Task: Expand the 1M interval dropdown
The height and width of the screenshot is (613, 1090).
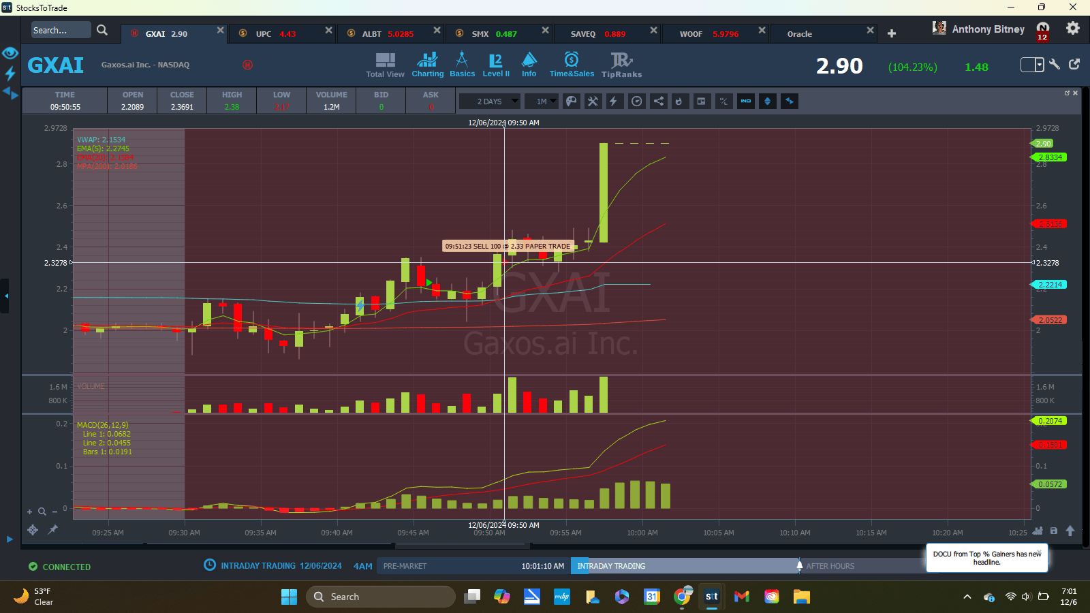Action: [x=542, y=101]
